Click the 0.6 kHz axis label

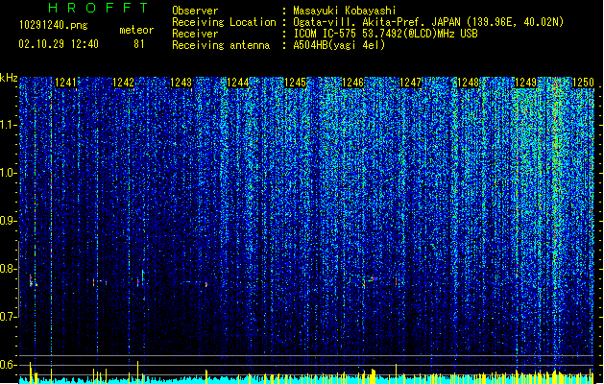coord(9,365)
